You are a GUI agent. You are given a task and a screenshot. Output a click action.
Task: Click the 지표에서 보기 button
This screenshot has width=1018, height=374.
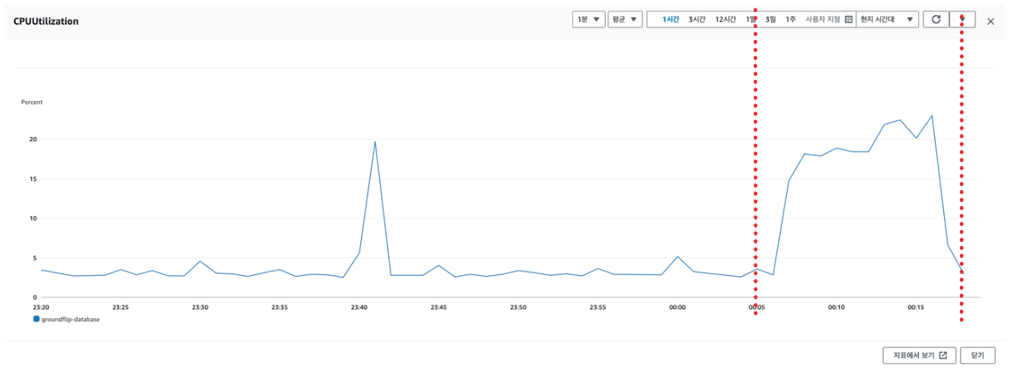click(920, 355)
